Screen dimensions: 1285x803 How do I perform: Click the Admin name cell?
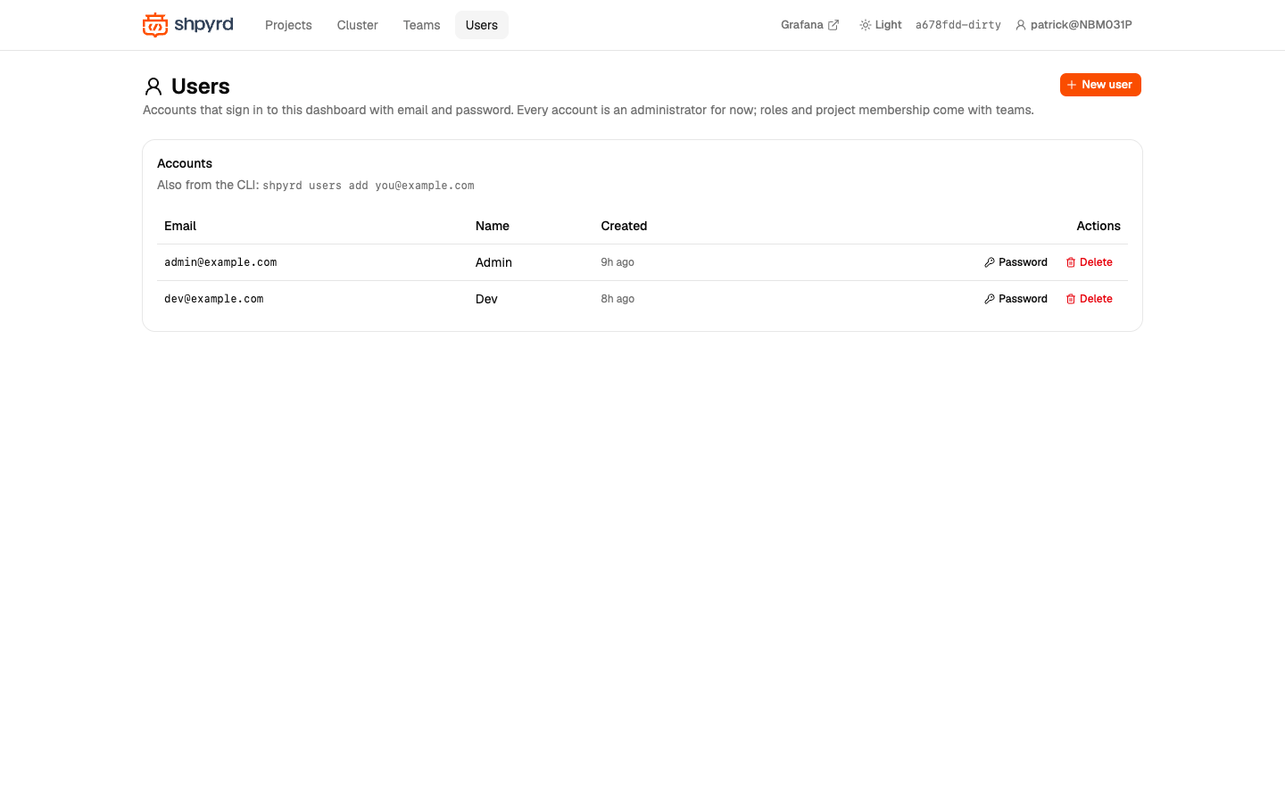pos(493,262)
